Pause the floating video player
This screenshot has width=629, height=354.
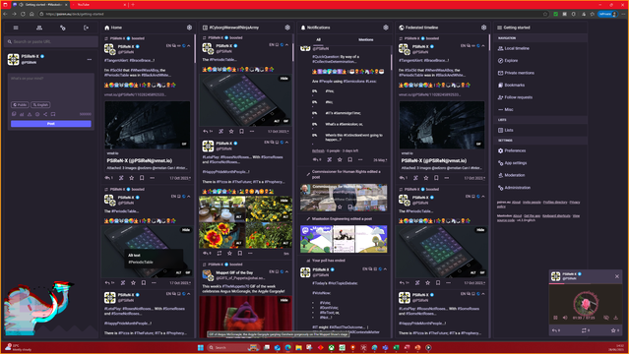point(555,318)
